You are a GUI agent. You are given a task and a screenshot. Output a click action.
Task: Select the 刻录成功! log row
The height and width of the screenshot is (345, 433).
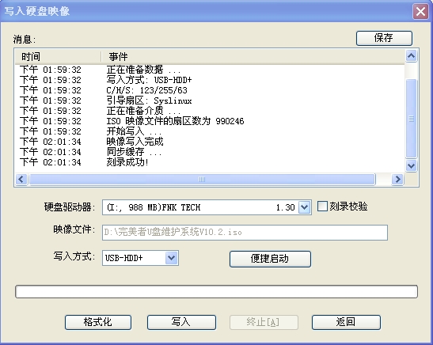pyautogui.click(x=210, y=162)
